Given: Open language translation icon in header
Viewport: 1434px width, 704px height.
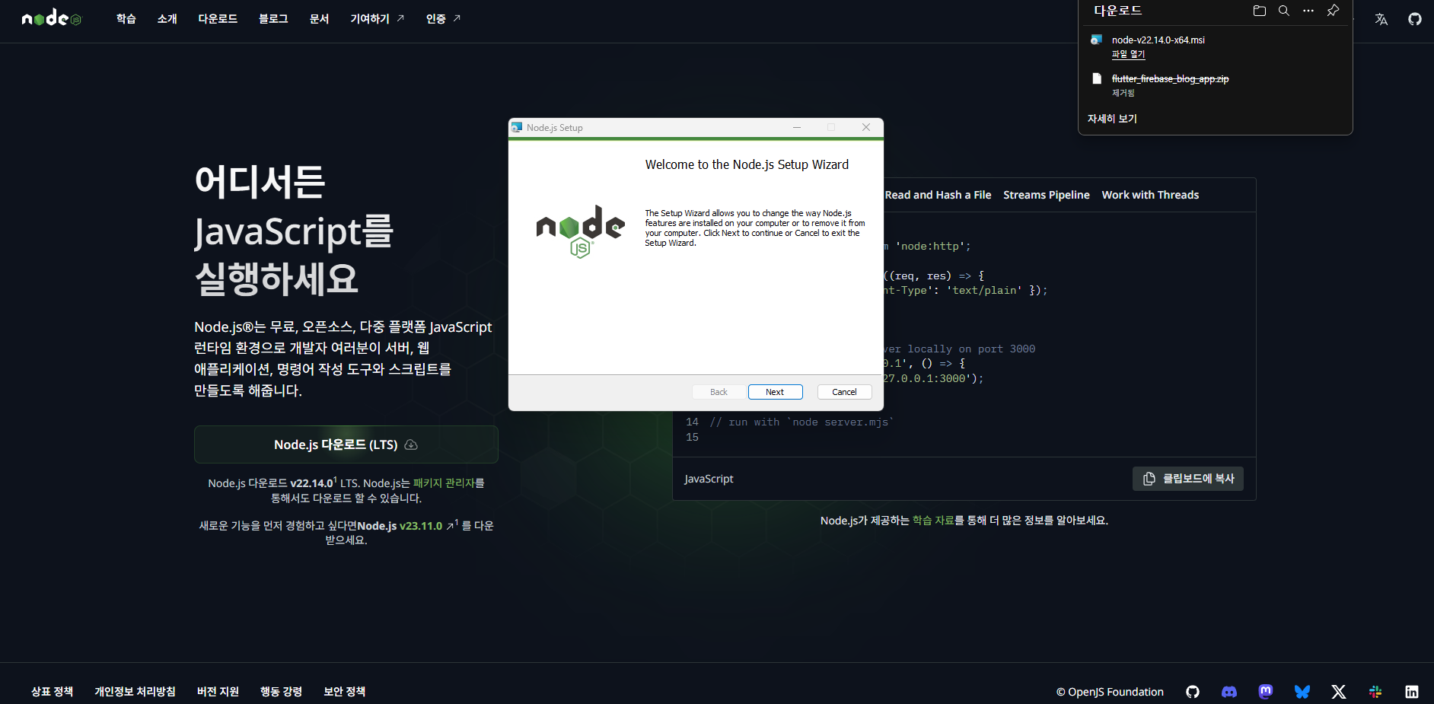Looking at the screenshot, I should coord(1381,19).
